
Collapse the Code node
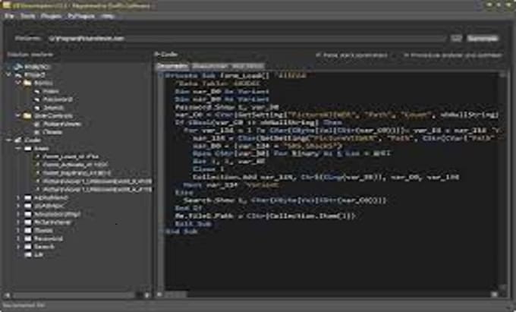point(8,140)
